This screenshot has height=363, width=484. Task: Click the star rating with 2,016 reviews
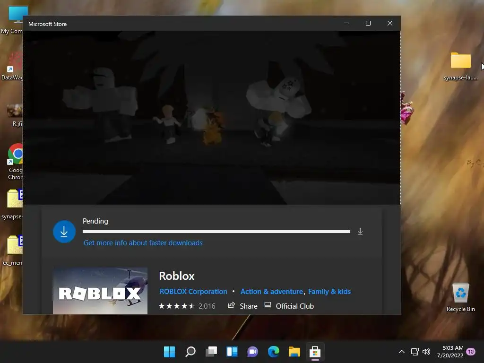187,306
